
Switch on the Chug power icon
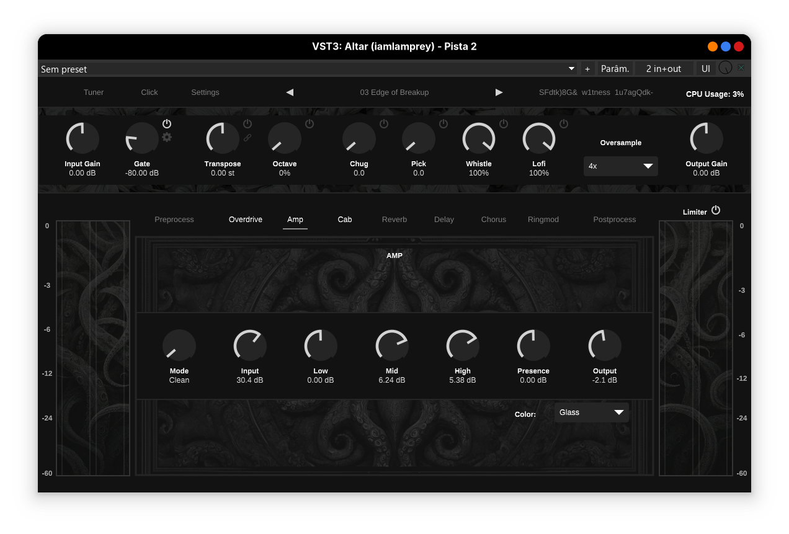[384, 124]
